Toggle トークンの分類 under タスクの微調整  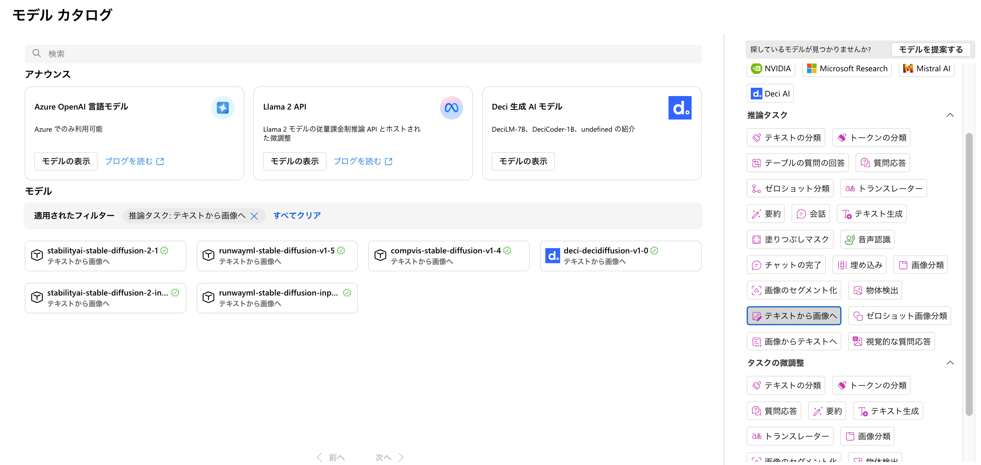[871, 385]
